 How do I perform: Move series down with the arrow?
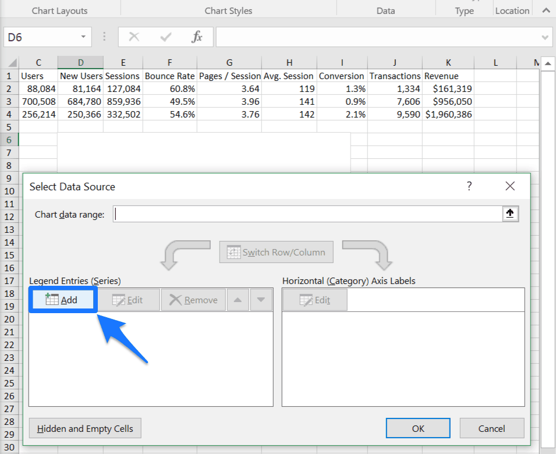[261, 300]
